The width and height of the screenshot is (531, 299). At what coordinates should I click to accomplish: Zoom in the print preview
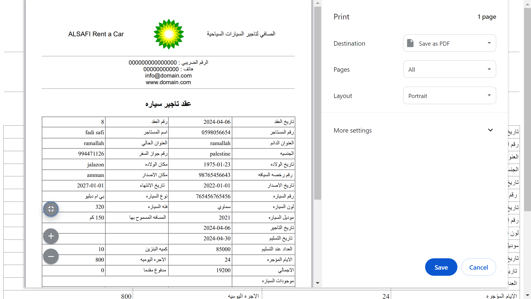click(x=51, y=236)
